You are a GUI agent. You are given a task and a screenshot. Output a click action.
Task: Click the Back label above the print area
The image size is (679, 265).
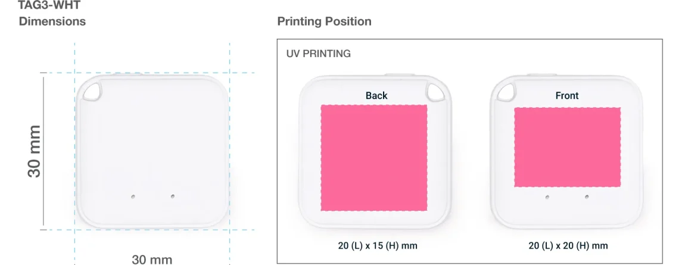376,95
